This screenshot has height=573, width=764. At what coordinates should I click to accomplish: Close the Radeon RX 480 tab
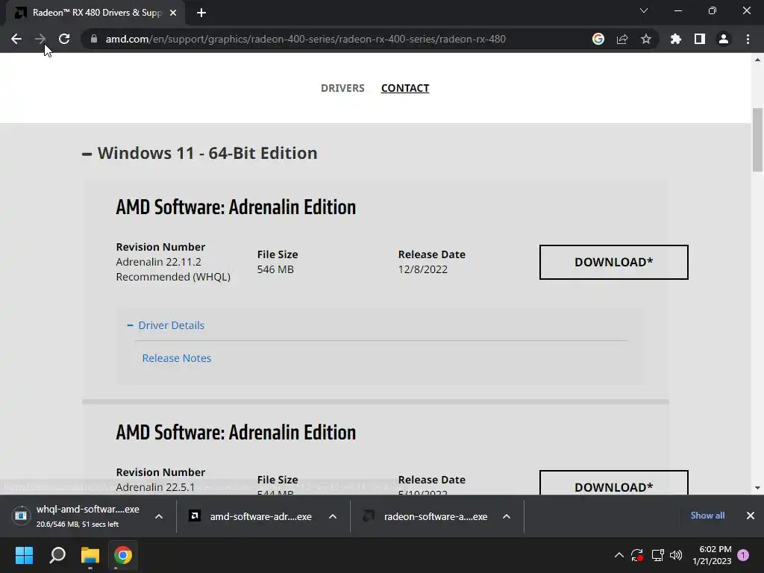[x=173, y=13]
